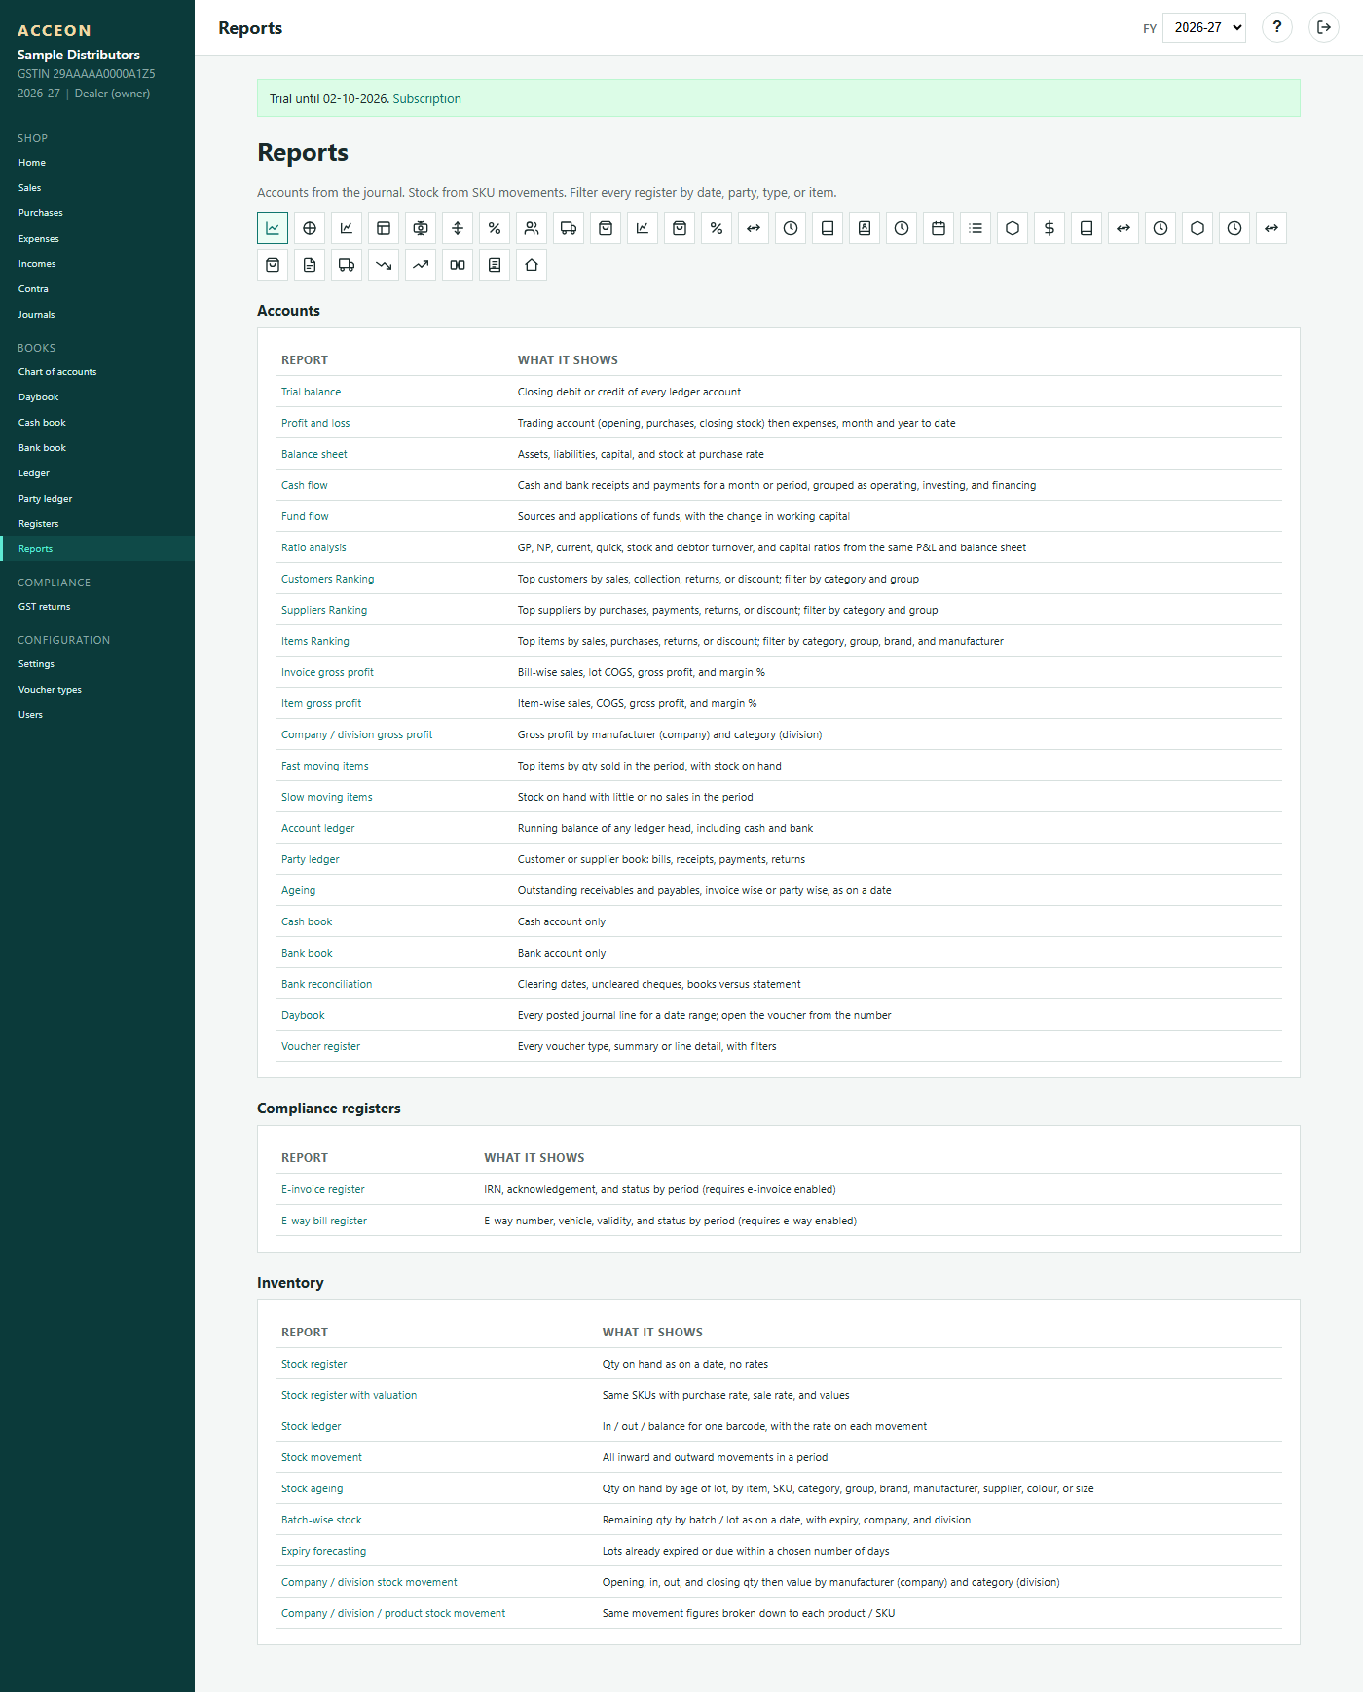This screenshot has height=1692, width=1363.
Task: Open the E-way bill register report
Action: (x=324, y=1221)
